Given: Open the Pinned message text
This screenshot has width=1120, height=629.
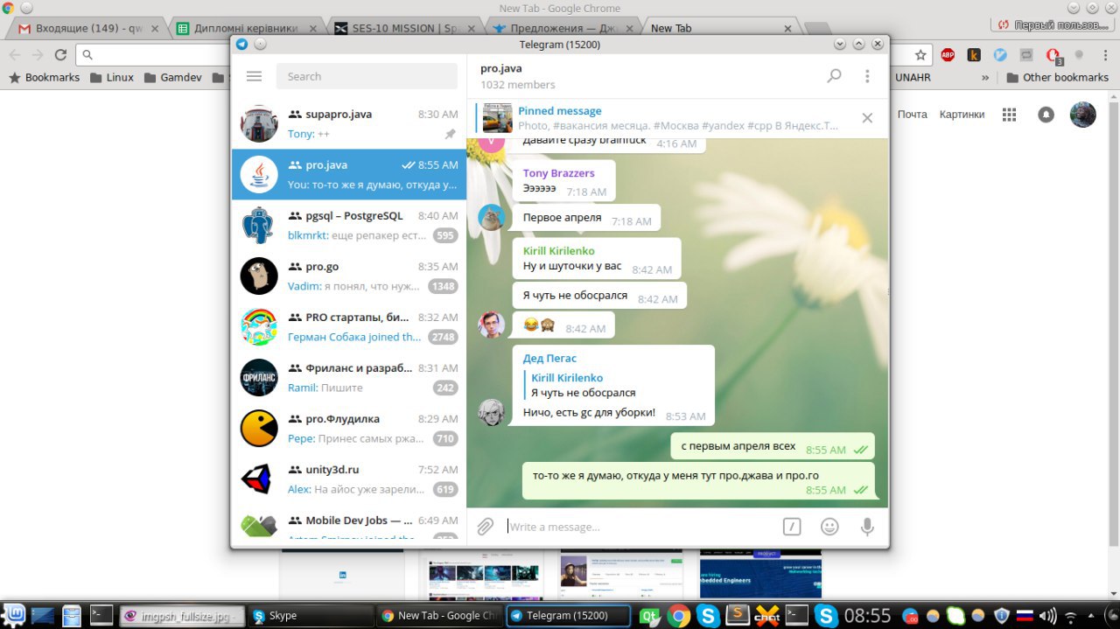Looking at the screenshot, I should pyautogui.click(x=560, y=111).
